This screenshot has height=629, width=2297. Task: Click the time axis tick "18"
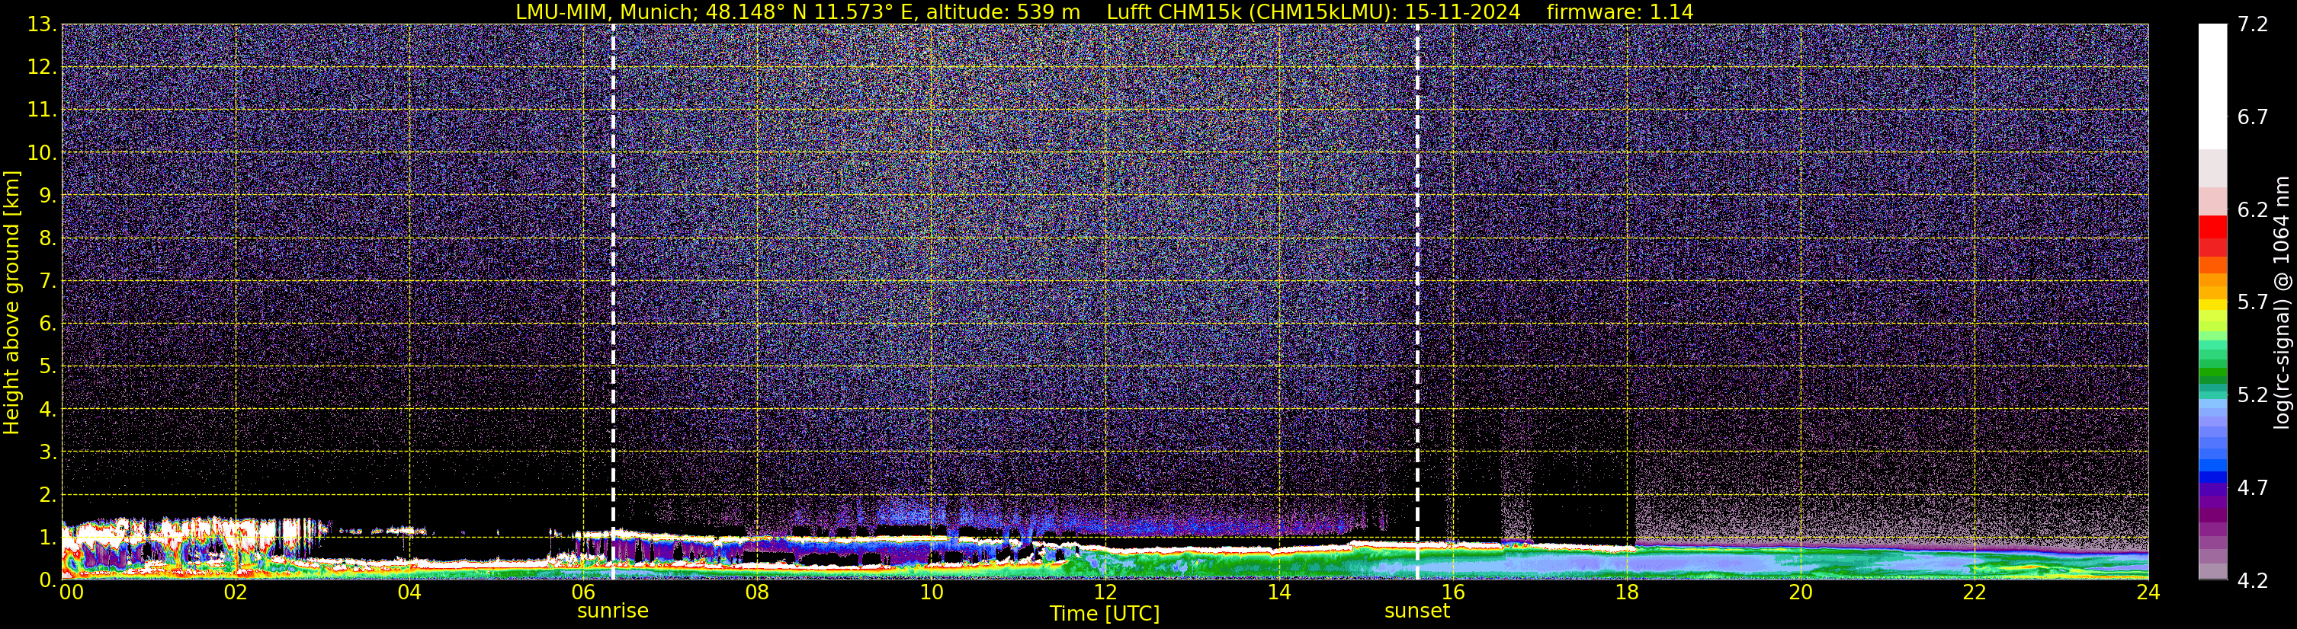pyautogui.click(x=1626, y=592)
